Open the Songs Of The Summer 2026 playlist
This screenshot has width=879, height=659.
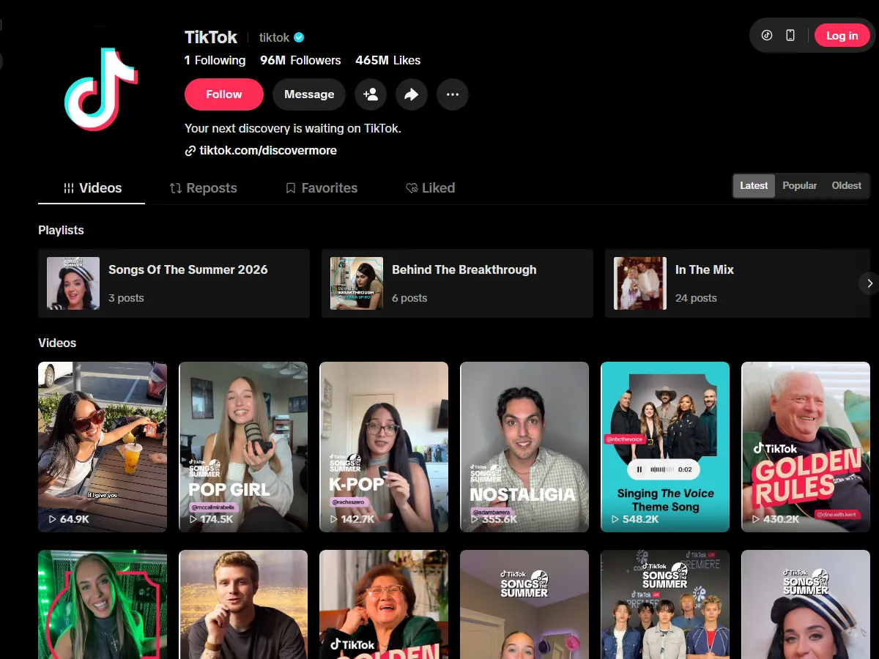pos(174,283)
